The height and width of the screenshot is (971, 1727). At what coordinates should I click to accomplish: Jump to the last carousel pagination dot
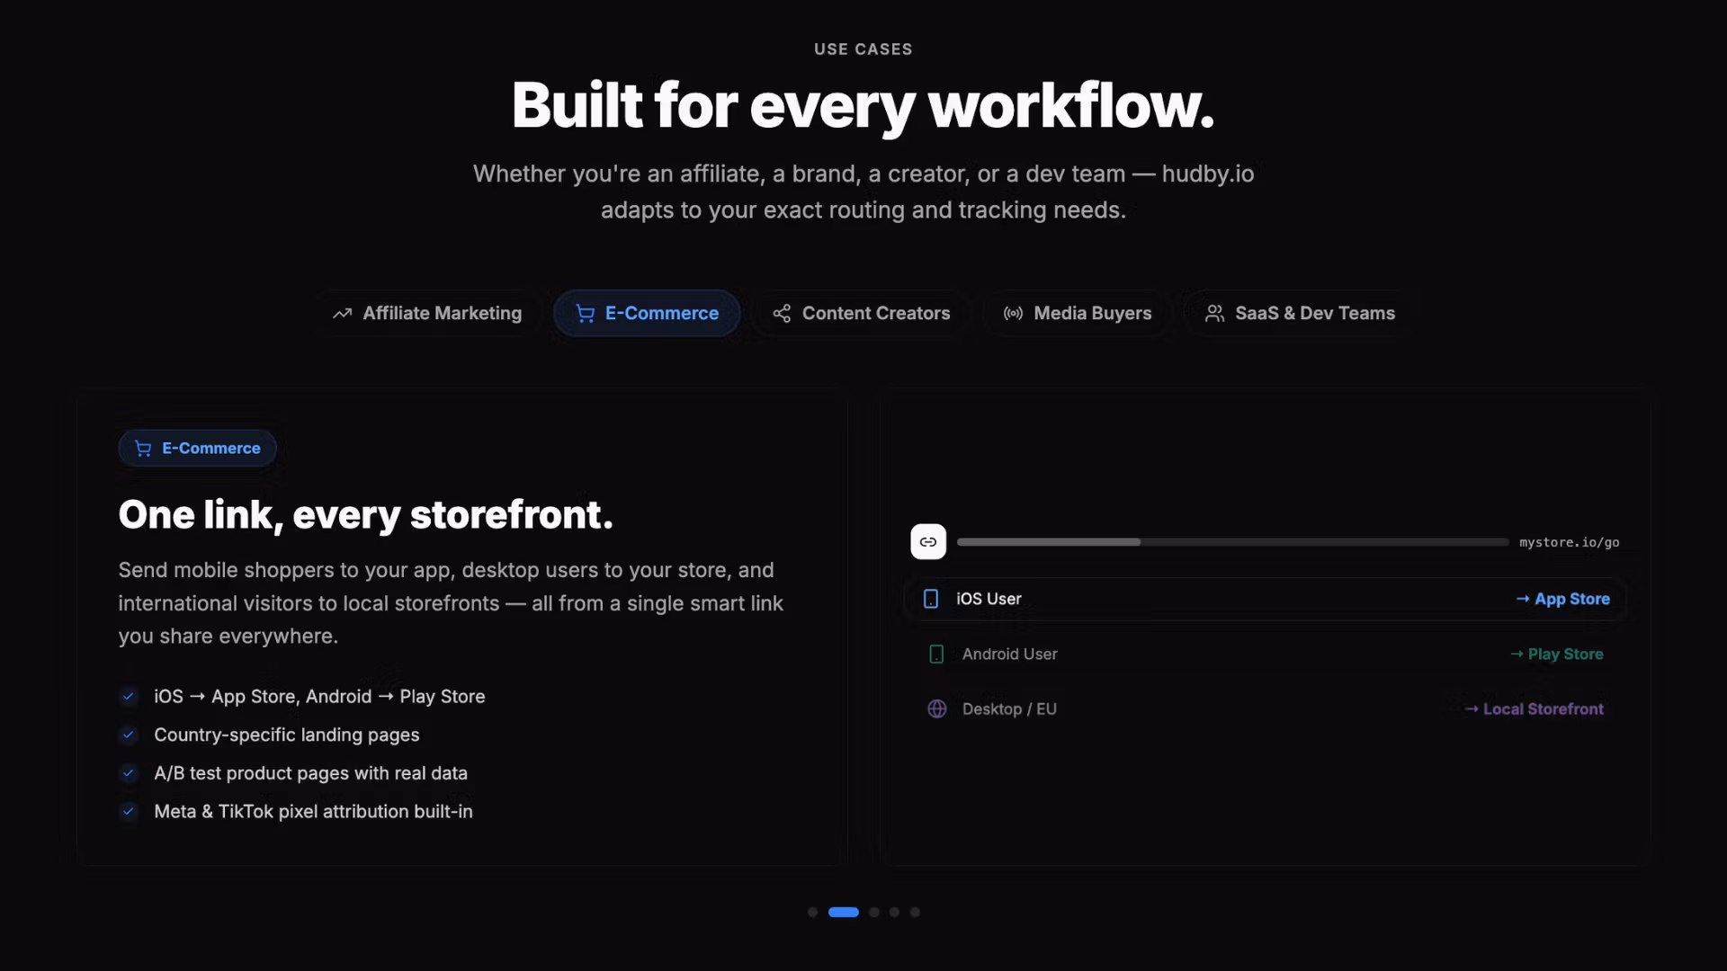point(915,913)
